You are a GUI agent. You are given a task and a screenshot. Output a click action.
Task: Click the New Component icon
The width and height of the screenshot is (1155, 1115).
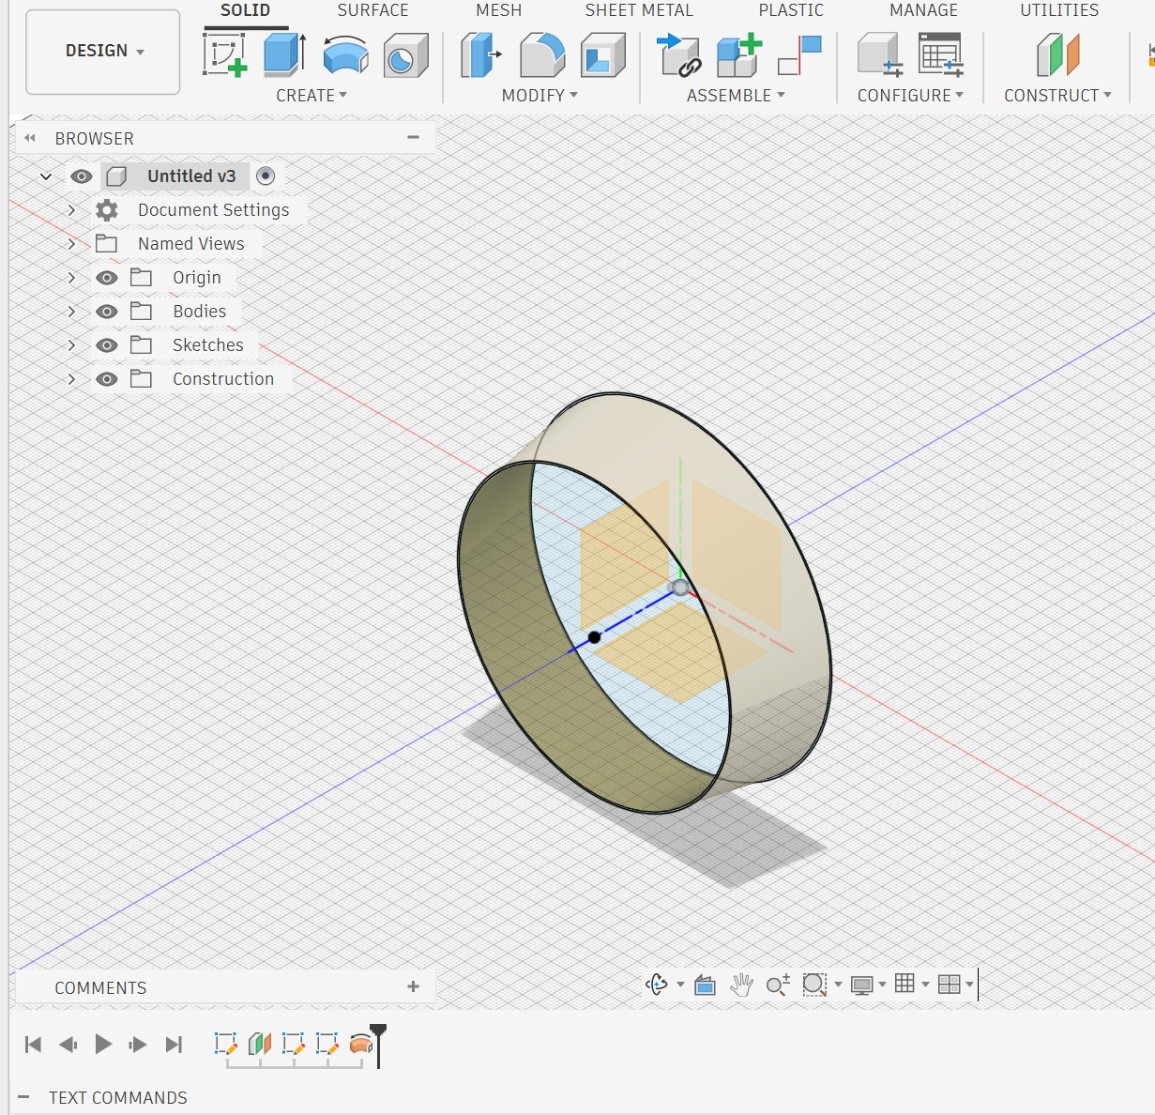739,54
